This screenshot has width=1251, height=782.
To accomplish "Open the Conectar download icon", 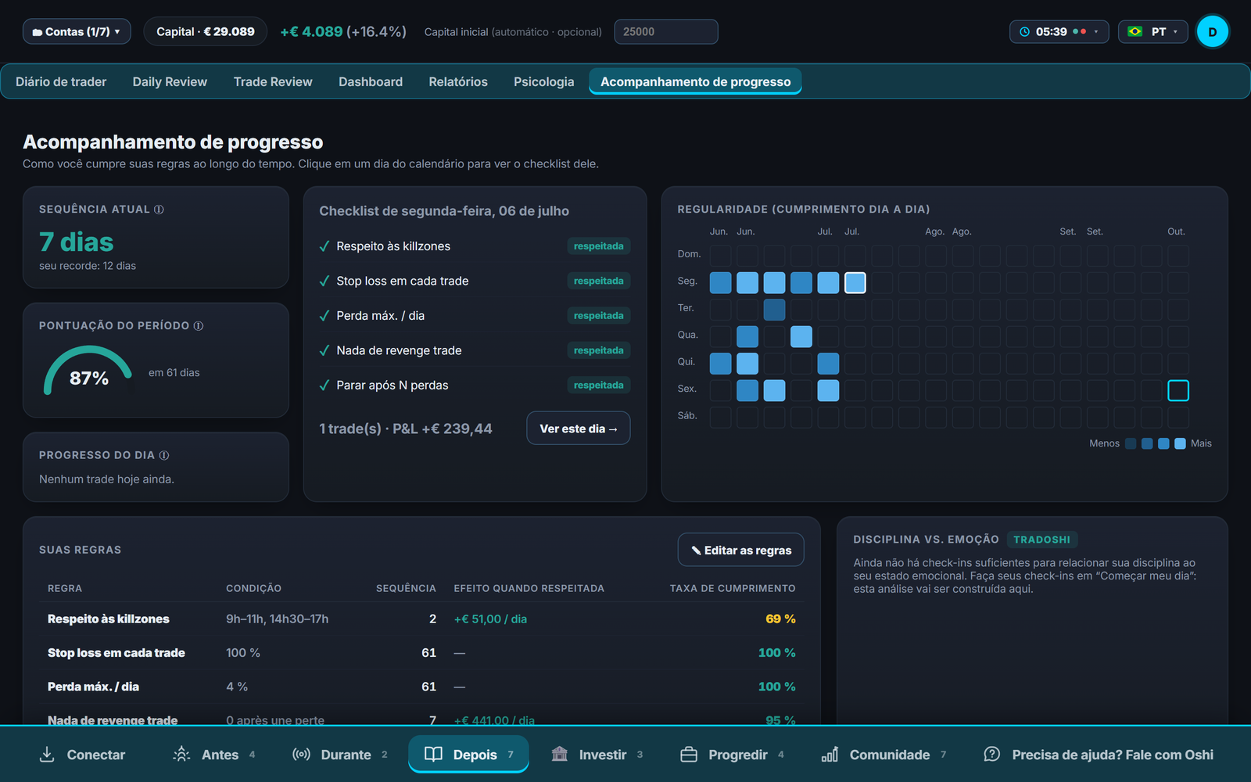I will 47,755.
